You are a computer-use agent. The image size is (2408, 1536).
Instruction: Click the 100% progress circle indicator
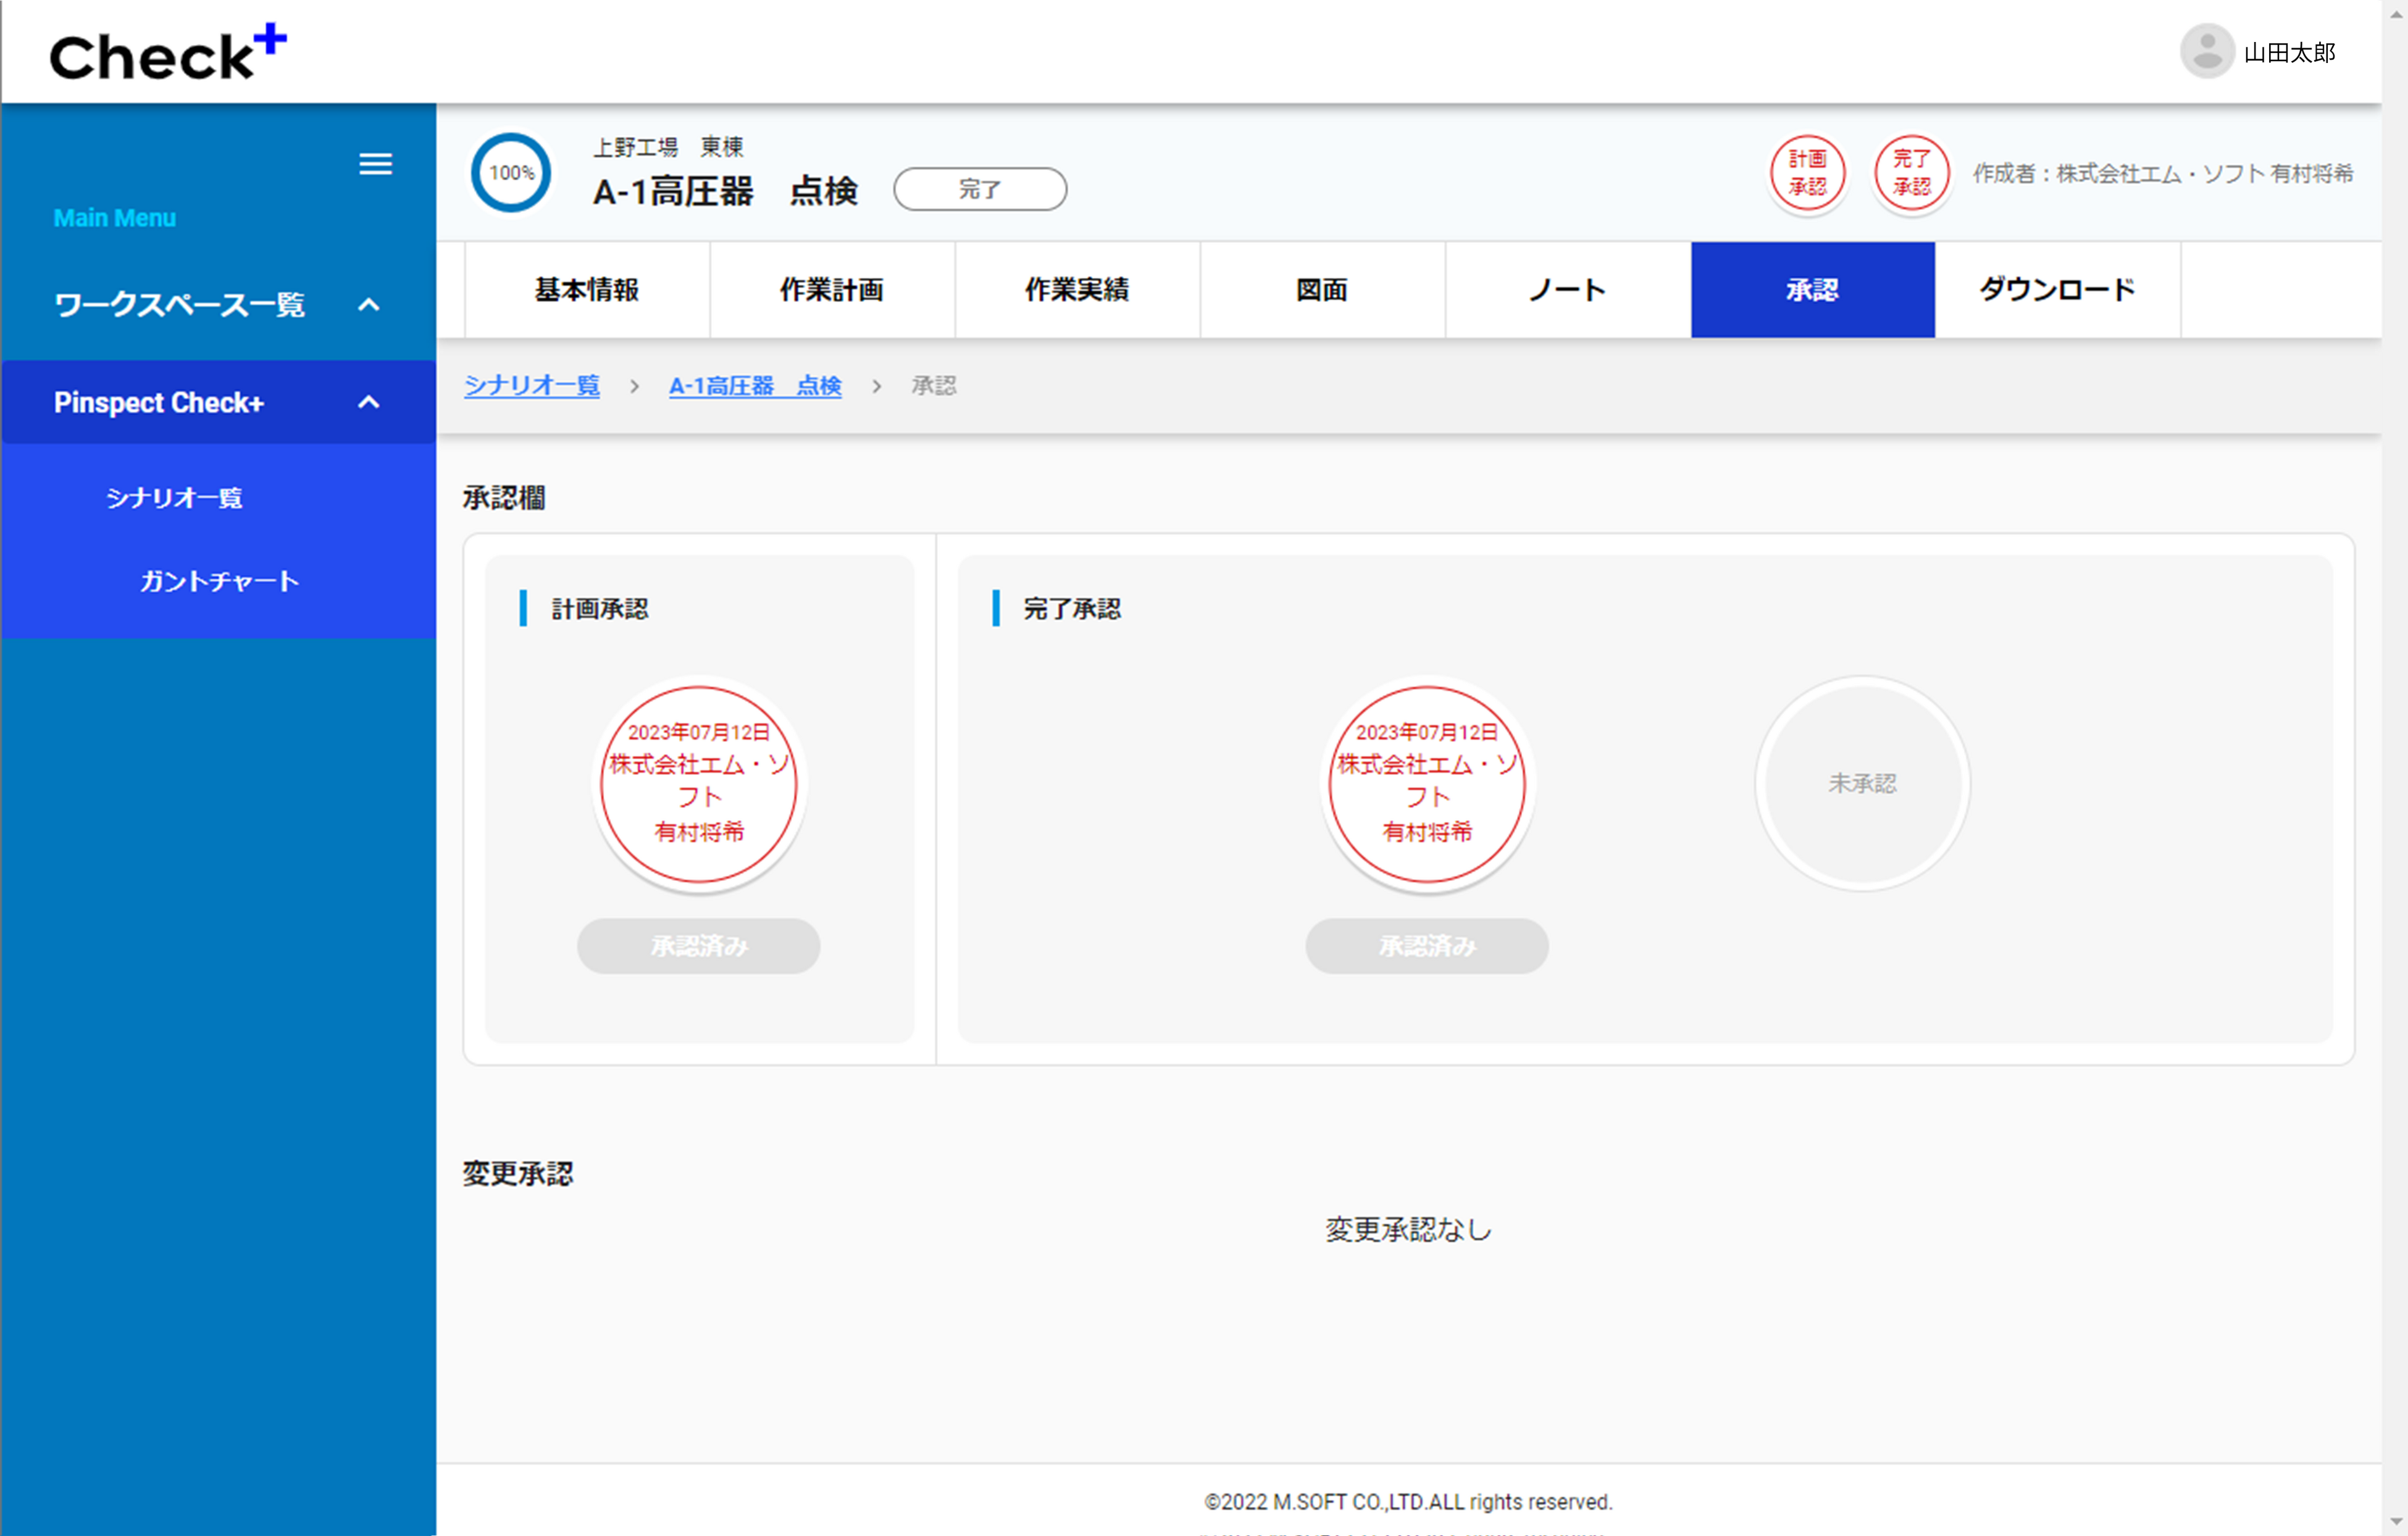[x=511, y=173]
